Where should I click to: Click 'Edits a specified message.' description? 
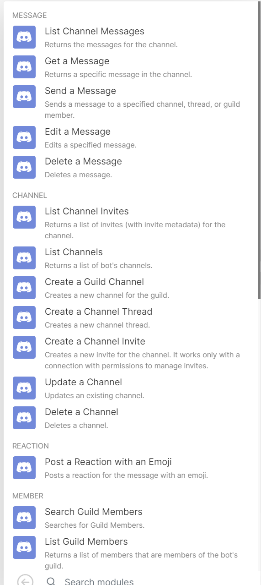click(91, 145)
